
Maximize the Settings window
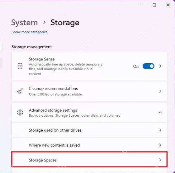pos(154,5)
